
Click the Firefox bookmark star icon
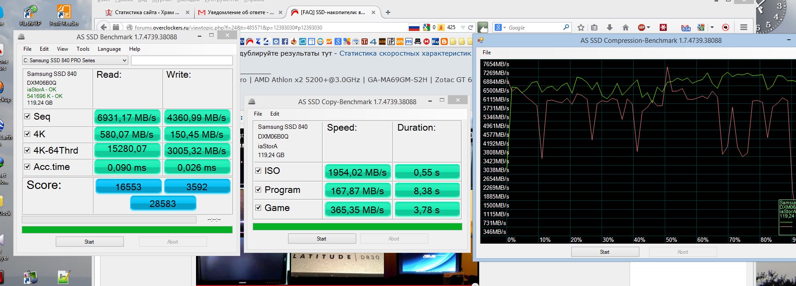581,27
